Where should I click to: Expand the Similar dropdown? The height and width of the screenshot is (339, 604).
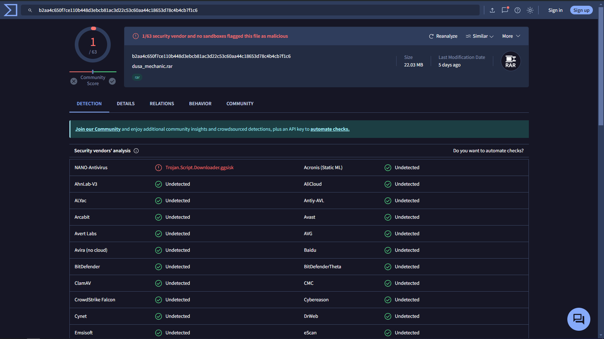click(480, 36)
